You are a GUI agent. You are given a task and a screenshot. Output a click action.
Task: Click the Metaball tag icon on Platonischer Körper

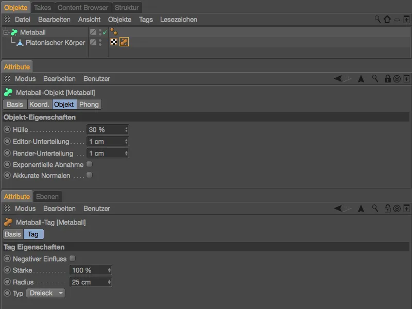point(124,42)
